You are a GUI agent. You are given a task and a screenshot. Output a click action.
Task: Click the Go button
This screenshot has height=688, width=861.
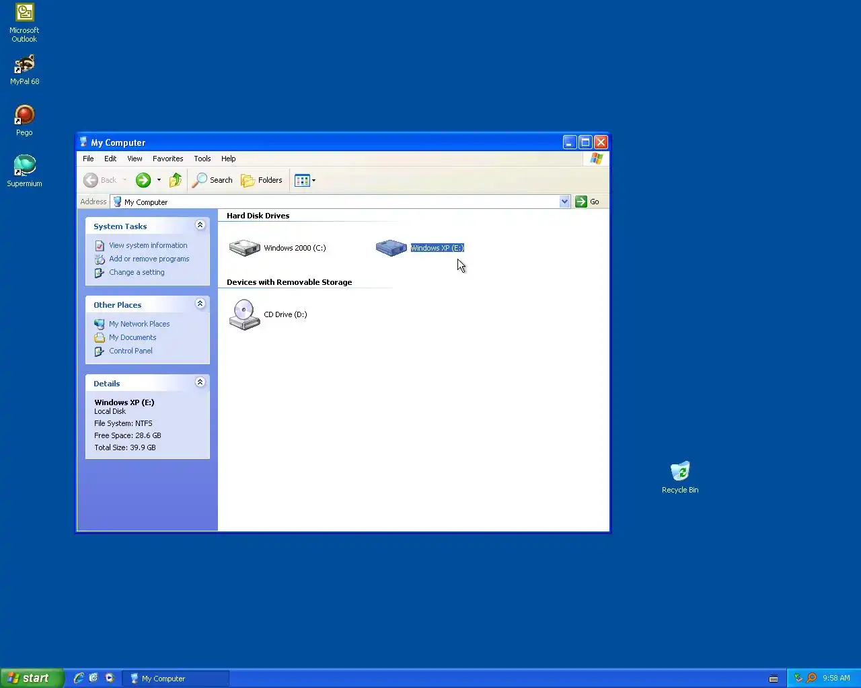point(587,202)
